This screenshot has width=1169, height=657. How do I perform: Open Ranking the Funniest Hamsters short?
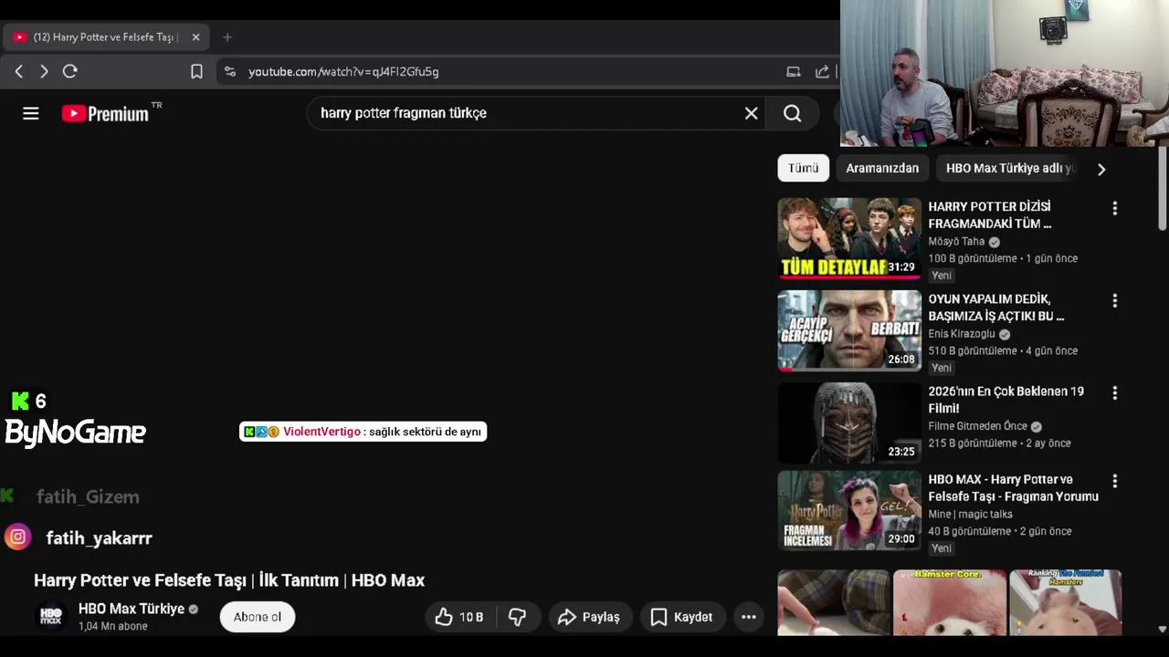[x=1065, y=602]
